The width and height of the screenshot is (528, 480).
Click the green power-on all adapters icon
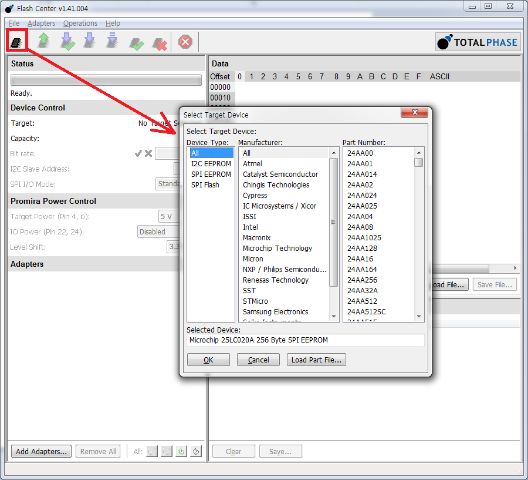tap(181, 451)
